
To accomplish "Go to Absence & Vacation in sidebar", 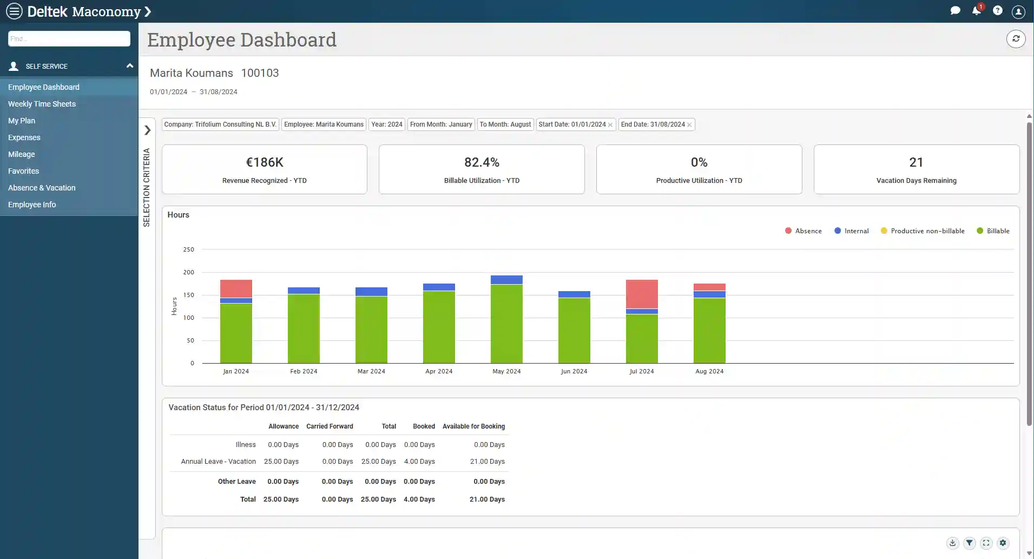I will [42, 188].
